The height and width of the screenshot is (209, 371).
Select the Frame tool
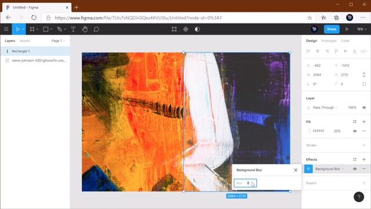tap(32, 29)
